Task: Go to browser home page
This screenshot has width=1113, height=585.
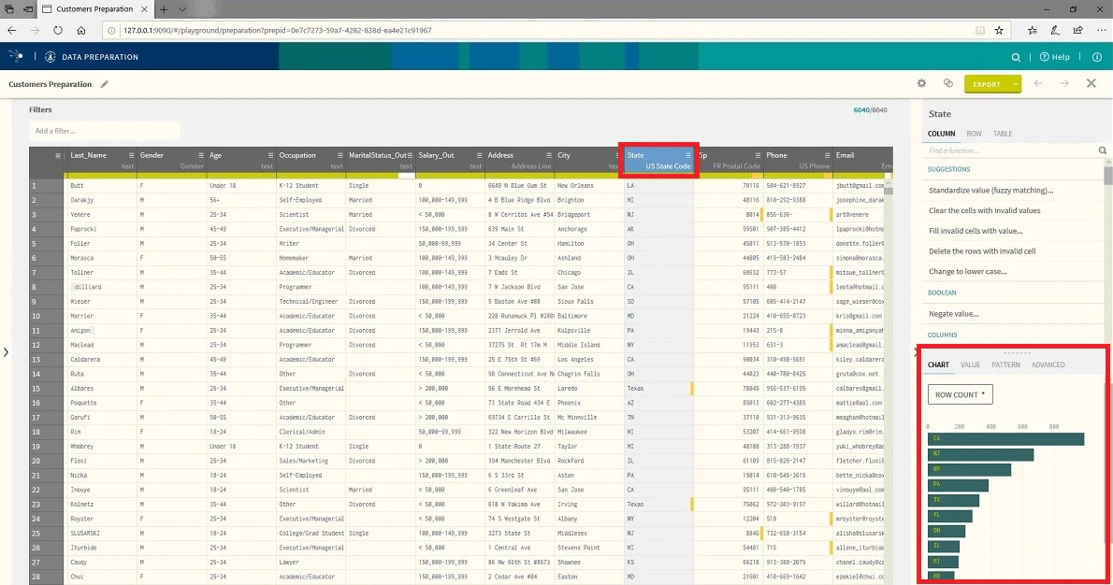Action: tap(81, 31)
